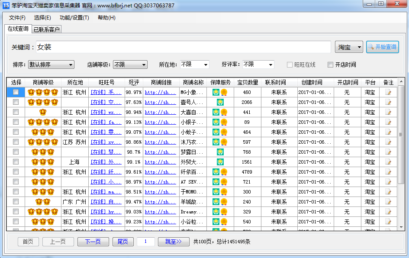Open the 选择(E) menu
This screenshot has height=258, width=409.
[42, 18]
